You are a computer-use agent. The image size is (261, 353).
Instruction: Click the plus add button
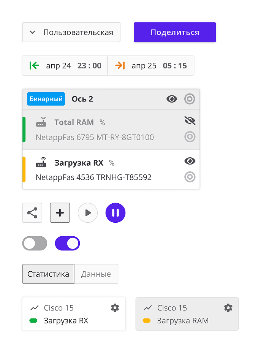point(60,213)
